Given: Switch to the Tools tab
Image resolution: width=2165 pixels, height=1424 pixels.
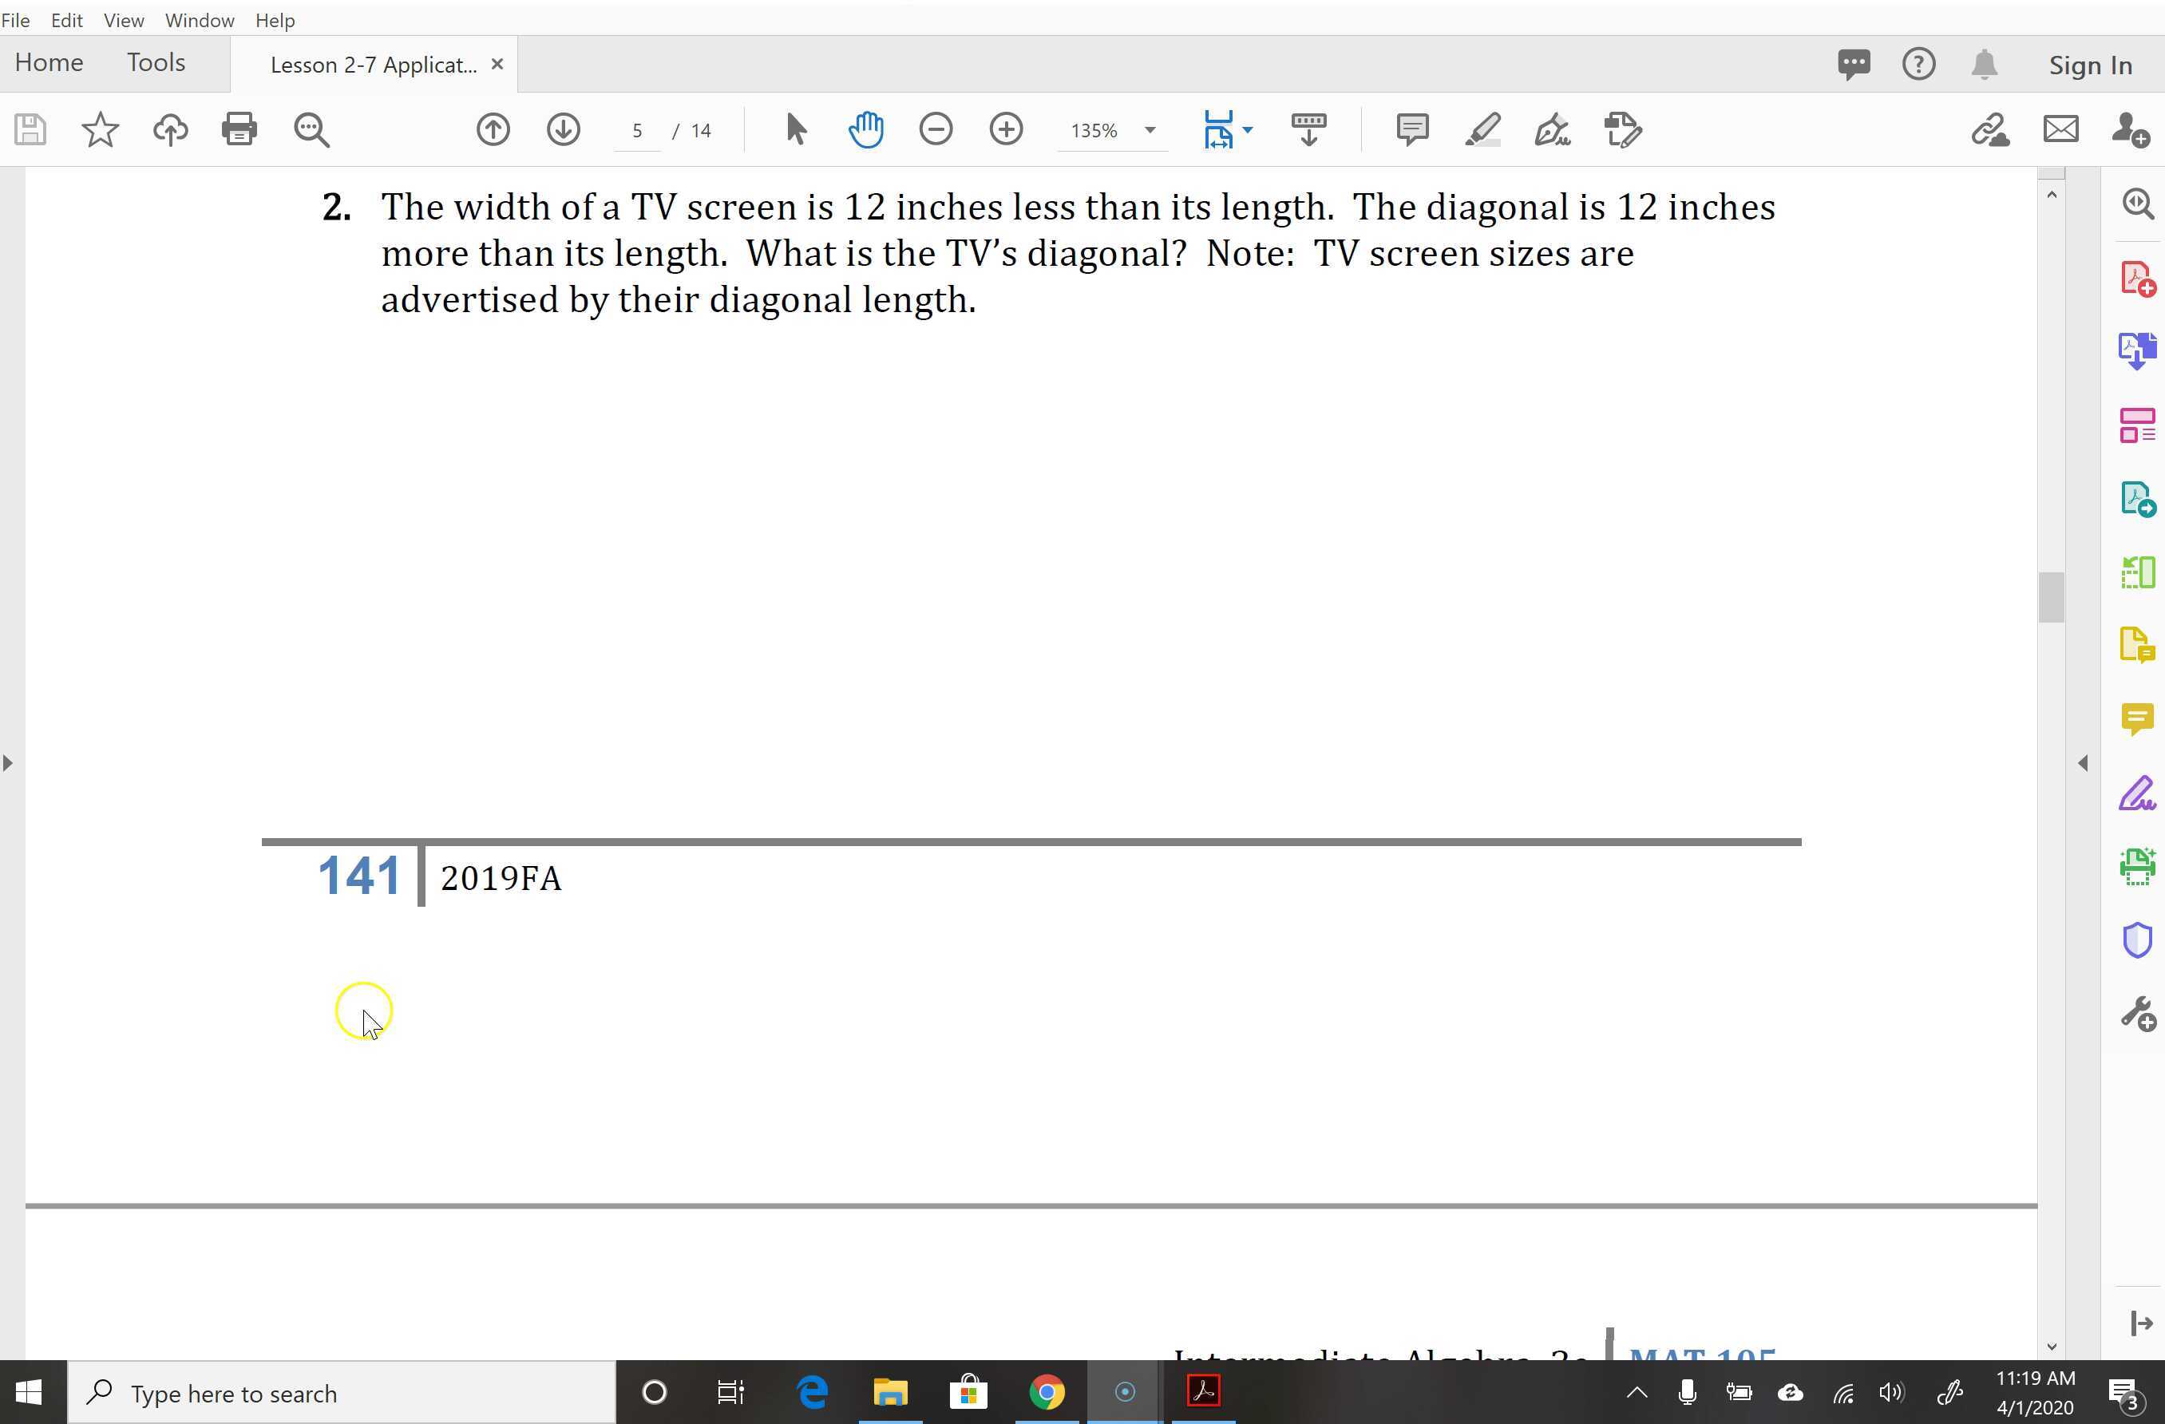Looking at the screenshot, I should [155, 63].
